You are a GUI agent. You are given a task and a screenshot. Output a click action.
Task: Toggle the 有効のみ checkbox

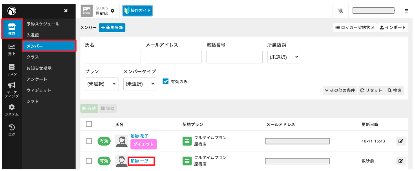tap(165, 81)
